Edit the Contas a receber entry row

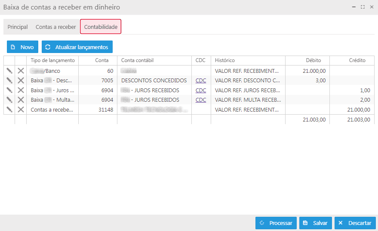tap(9, 109)
